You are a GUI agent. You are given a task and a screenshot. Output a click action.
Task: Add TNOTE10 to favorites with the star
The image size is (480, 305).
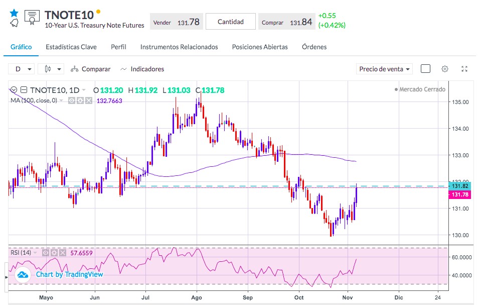pyautogui.click(x=14, y=13)
